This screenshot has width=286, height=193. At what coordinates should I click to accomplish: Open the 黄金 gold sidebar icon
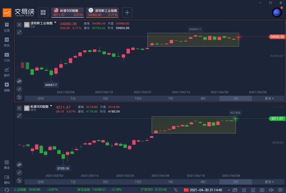coord(7,164)
